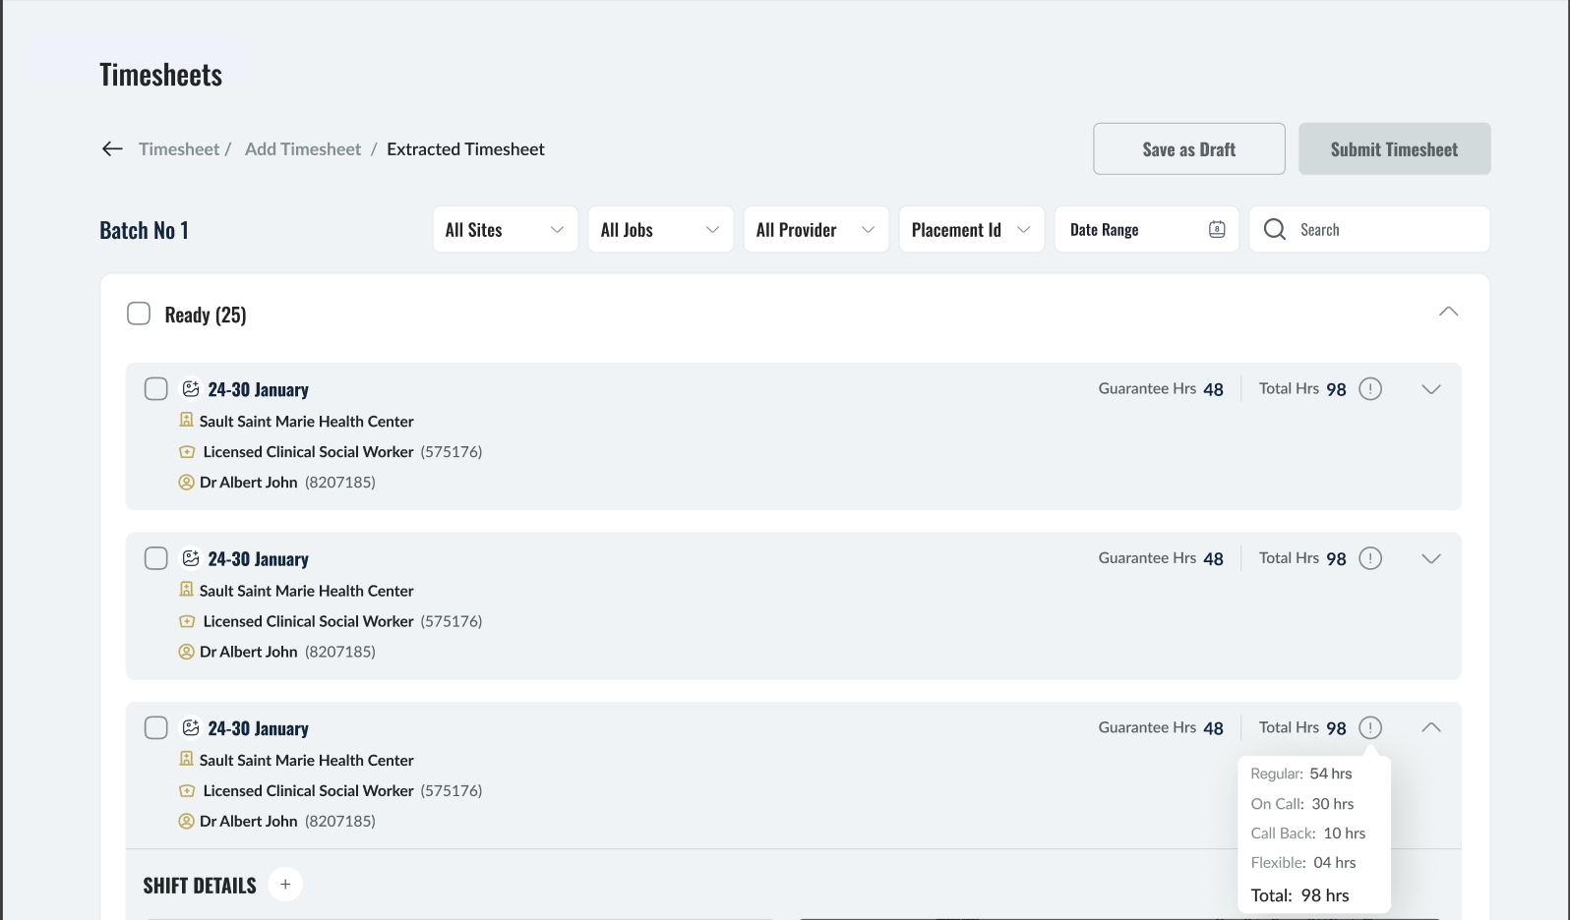This screenshot has width=1570, height=920.
Task: Click the Save as Draft button
Action: click(1189, 149)
